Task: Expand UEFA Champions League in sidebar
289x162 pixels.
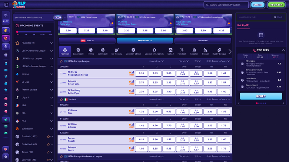Action: (x=52, y=51)
